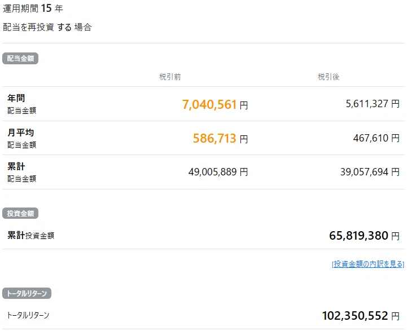Click the 累計 配当金額 row label
The height and width of the screenshot is (331, 408).
click(21, 173)
